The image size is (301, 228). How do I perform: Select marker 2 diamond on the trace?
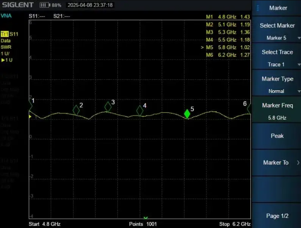coord(76,110)
